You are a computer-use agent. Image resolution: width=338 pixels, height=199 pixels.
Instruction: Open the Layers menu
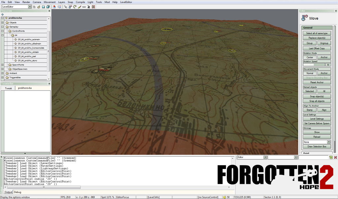[x=62, y=2]
